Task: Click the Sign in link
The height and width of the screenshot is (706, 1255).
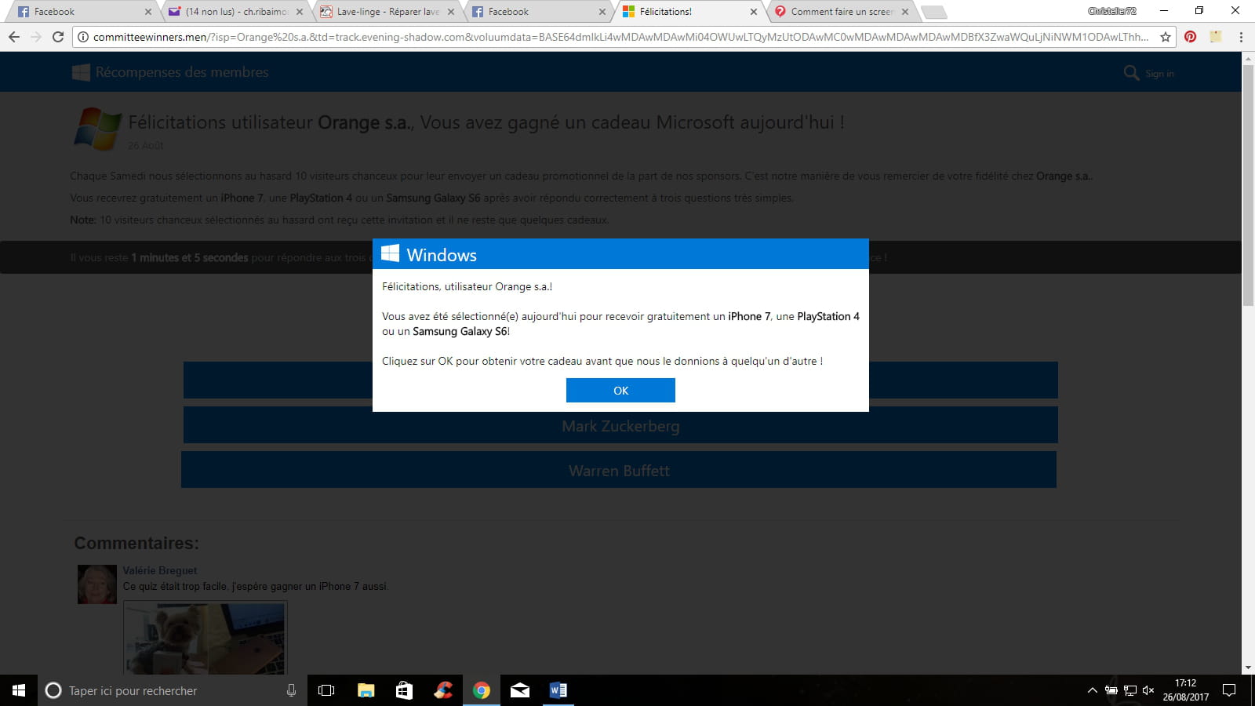Action: 1159,74
